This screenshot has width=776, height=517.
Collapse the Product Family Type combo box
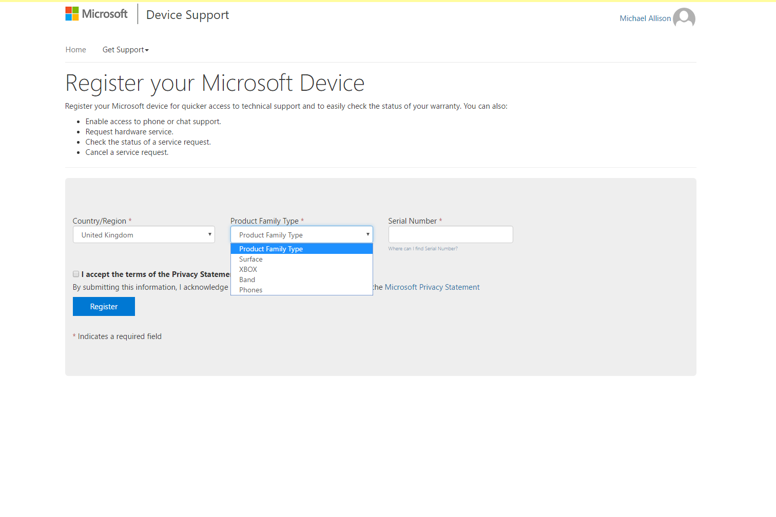pyautogui.click(x=302, y=234)
